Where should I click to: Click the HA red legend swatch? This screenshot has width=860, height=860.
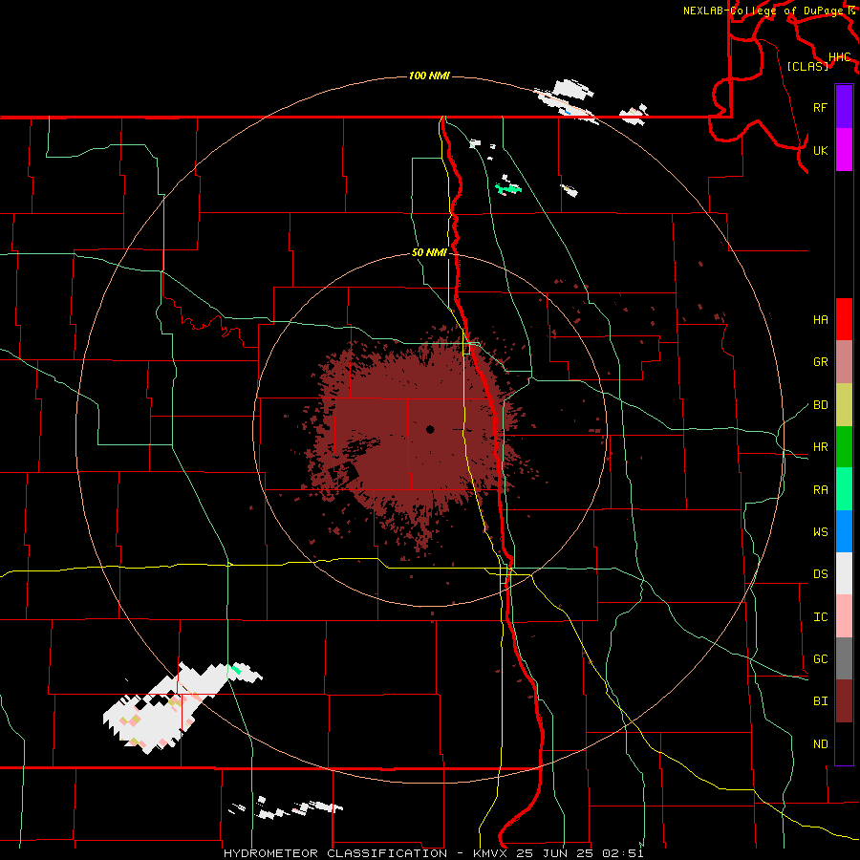click(844, 319)
